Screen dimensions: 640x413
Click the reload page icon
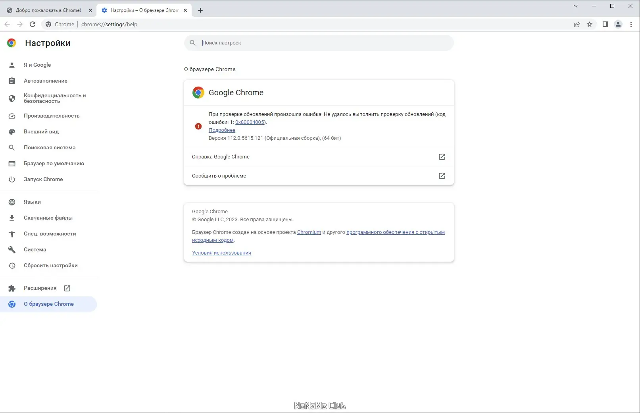tap(33, 24)
